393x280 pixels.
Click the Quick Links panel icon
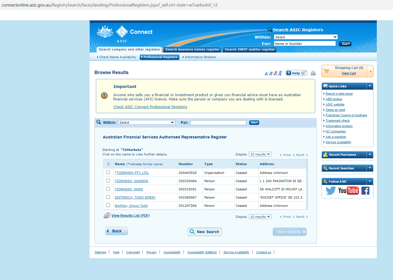coord(326,86)
